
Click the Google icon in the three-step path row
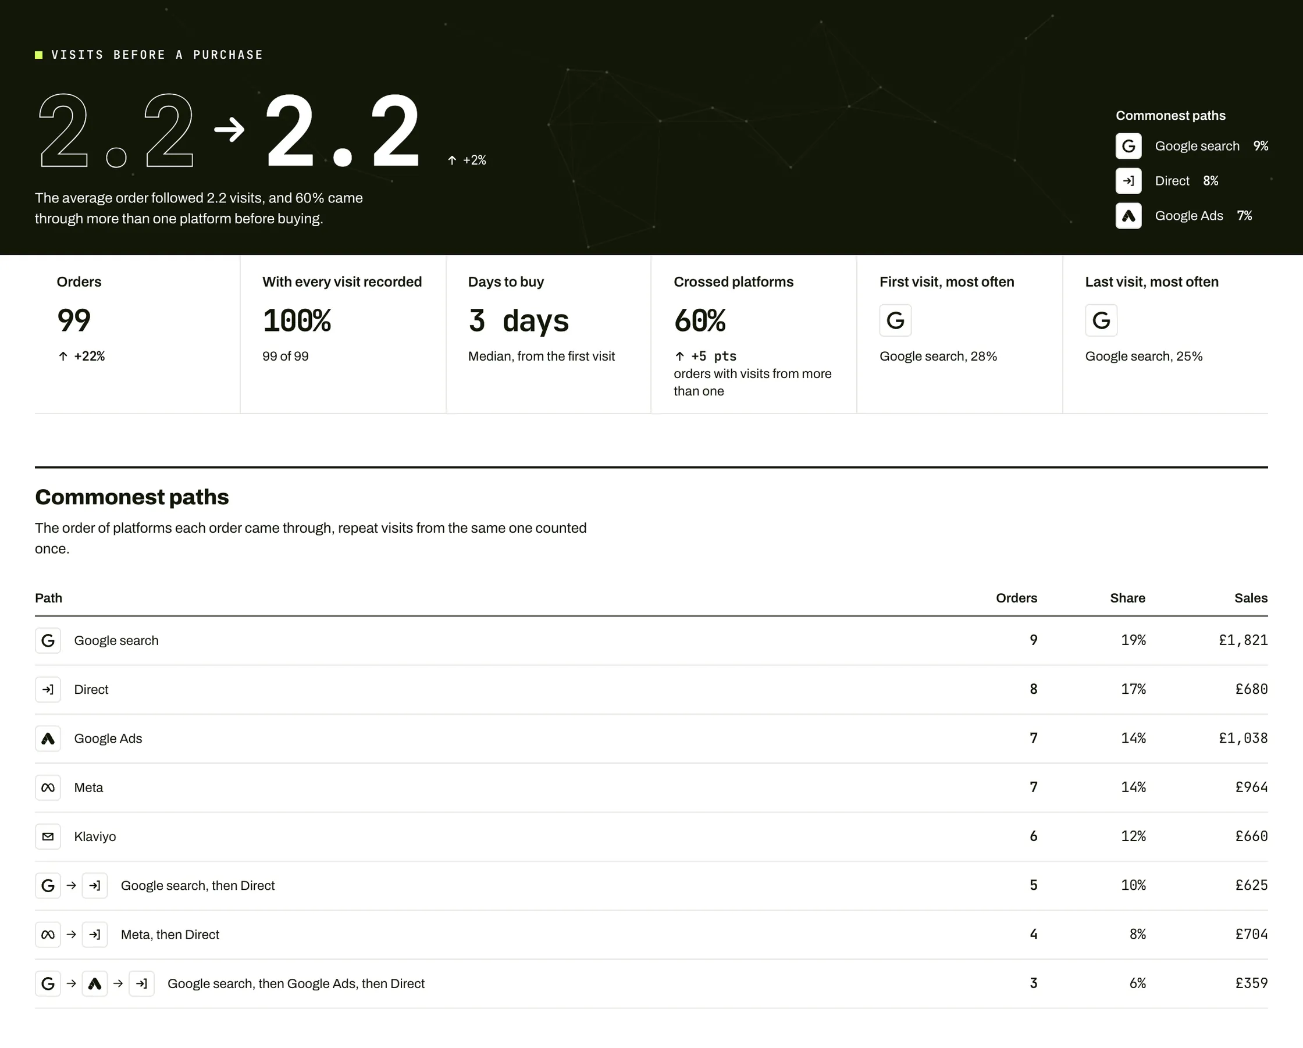click(x=48, y=983)
